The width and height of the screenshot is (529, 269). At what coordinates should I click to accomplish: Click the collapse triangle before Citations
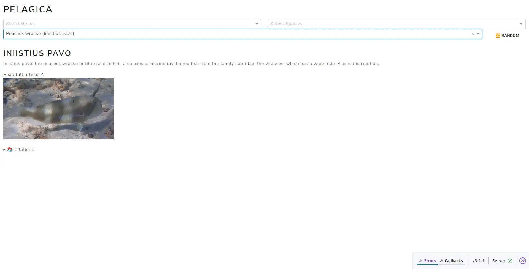tap(4, 149)
